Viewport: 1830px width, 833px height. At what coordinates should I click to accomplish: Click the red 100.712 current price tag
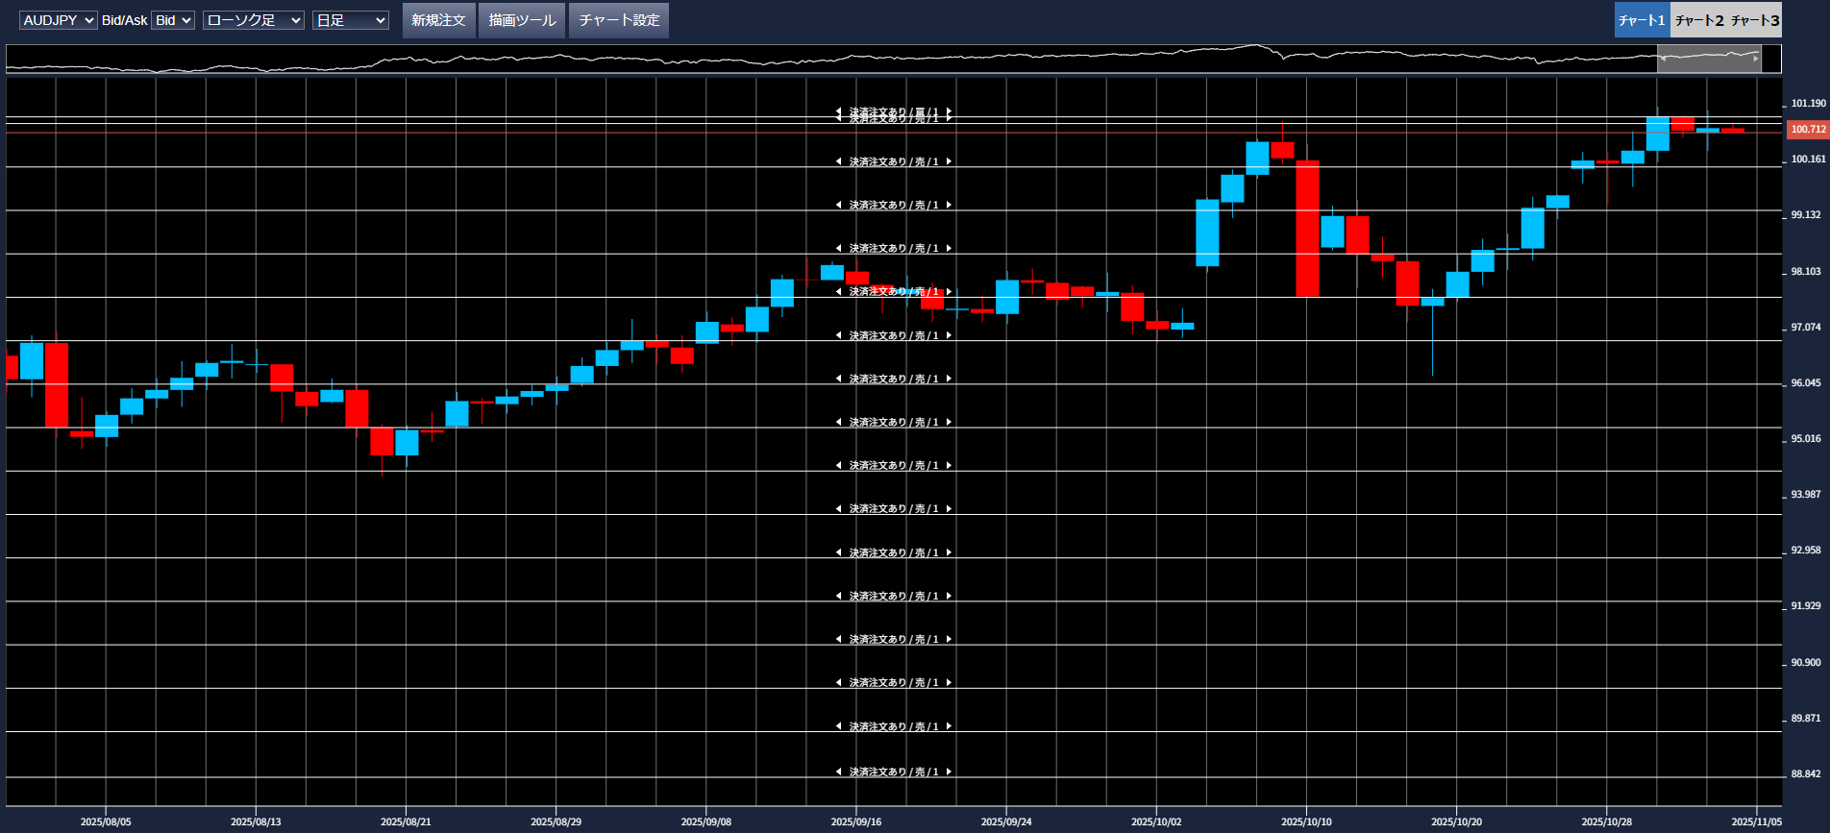(x=1808, y=129)
